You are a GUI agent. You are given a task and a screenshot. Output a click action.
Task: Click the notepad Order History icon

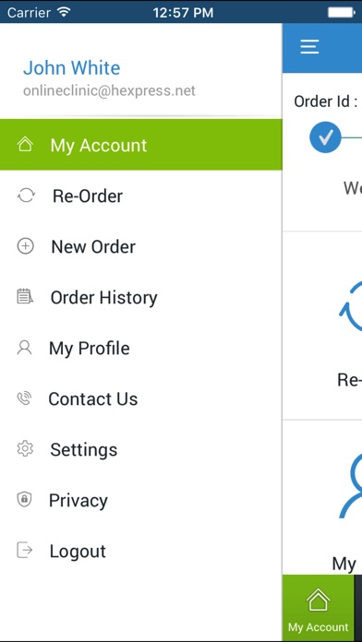click(25, 296)
